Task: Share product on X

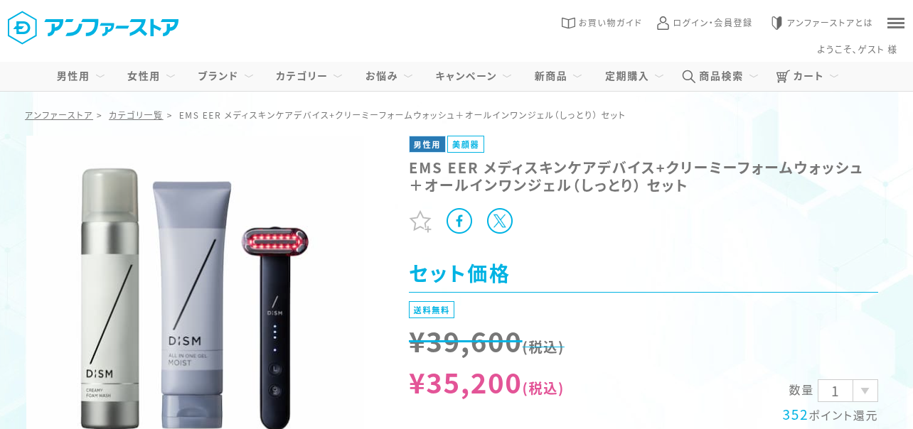Action: coord(500,221)
